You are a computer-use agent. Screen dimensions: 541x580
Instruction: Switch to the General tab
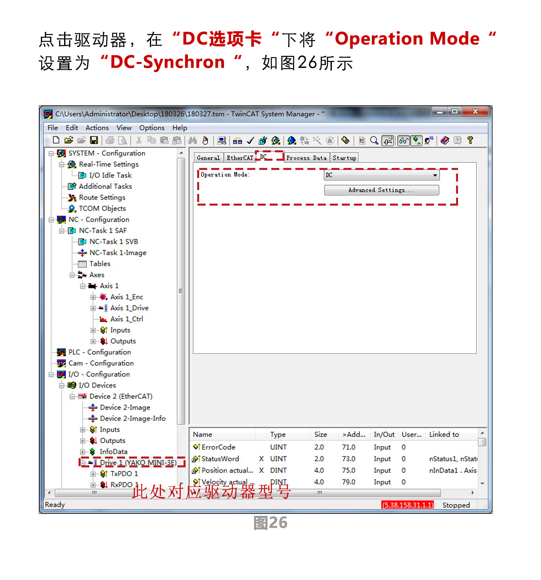tap(208, 158)
